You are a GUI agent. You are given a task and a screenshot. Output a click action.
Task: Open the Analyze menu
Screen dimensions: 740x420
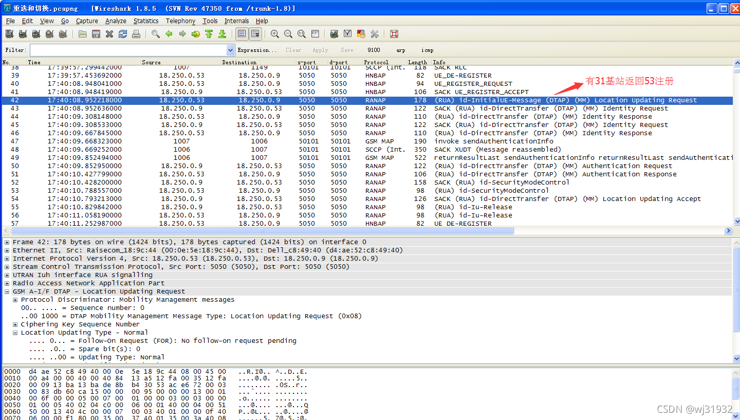pos(116,21)
